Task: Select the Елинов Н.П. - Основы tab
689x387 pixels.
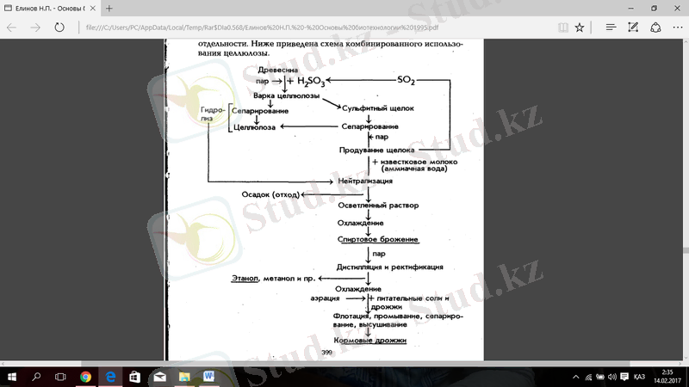Action: pyautogui.click(x=50, y=9)
